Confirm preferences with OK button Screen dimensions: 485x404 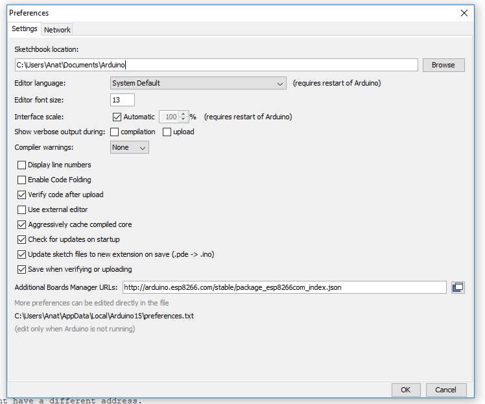click(x=405, y=390)
